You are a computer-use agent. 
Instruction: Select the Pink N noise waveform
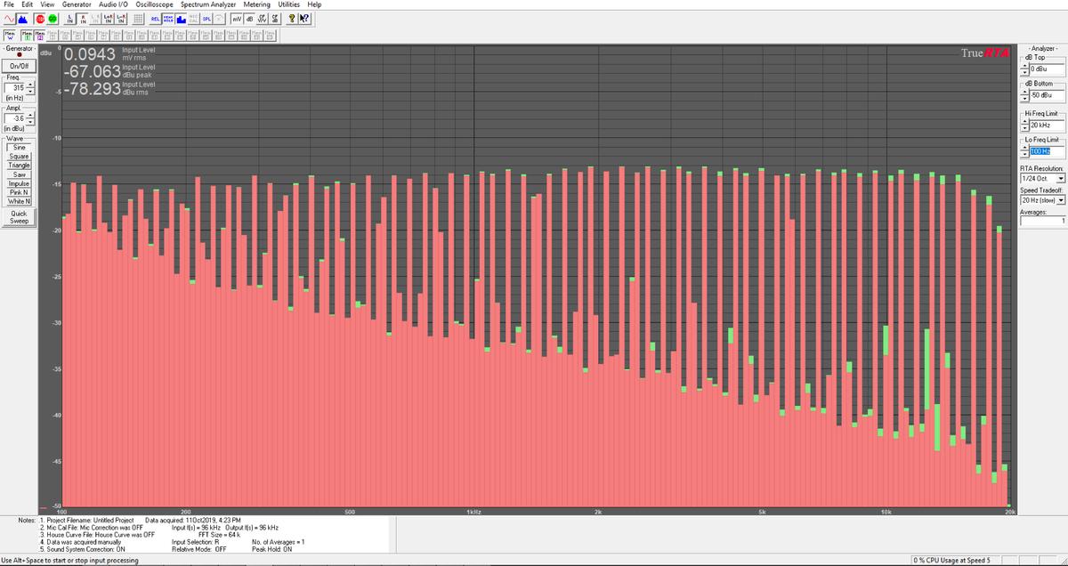(x=19, y=192)
